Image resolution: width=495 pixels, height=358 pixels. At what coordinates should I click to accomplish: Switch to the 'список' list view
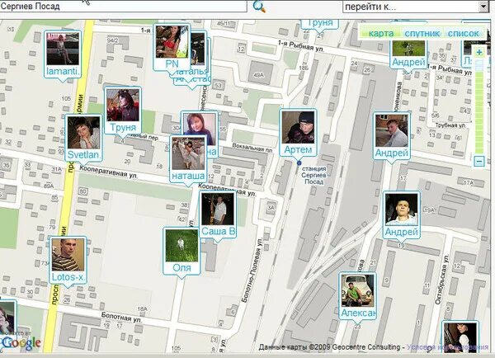[x=463, y=34]
